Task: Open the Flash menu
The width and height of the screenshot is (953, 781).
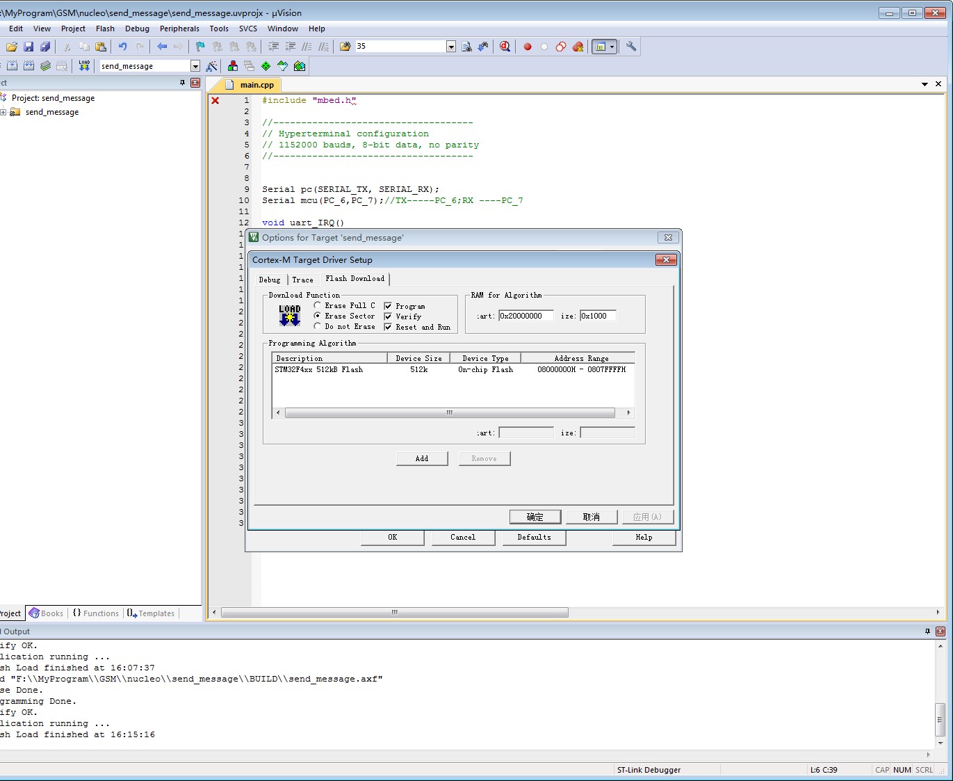Action: pos(105,29)
